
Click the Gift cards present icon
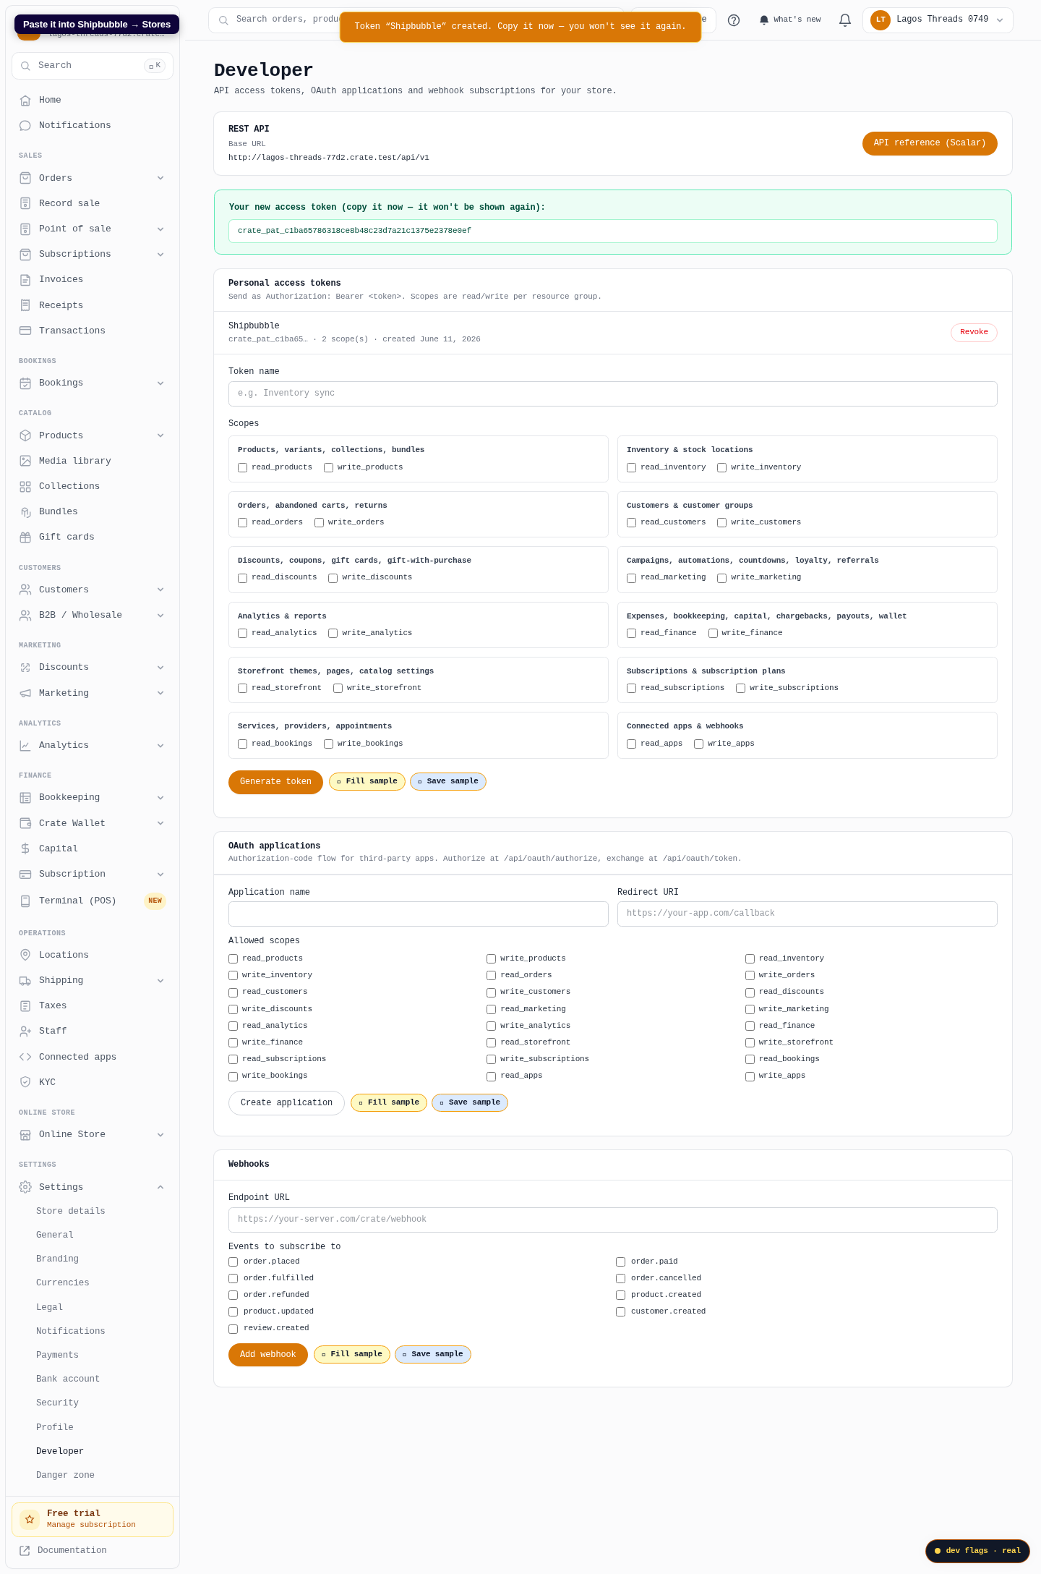[x=25, y=537]
